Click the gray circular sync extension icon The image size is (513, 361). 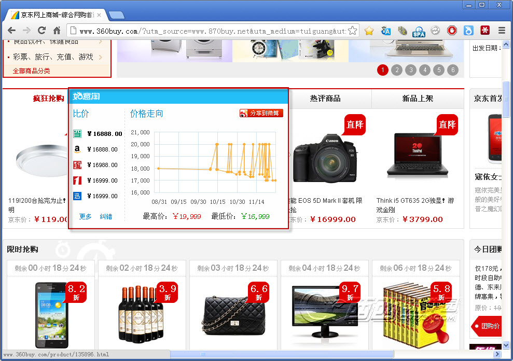pyautogui.click(x=435, y=31)
